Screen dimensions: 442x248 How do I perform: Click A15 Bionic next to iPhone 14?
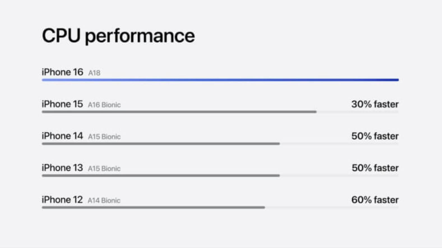(104, 137)
